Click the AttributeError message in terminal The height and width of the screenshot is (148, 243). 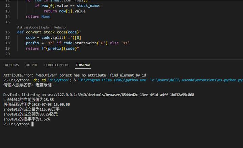click(76, 75)
